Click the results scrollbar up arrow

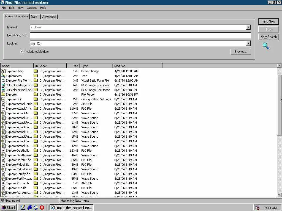[x=279, y=66]
